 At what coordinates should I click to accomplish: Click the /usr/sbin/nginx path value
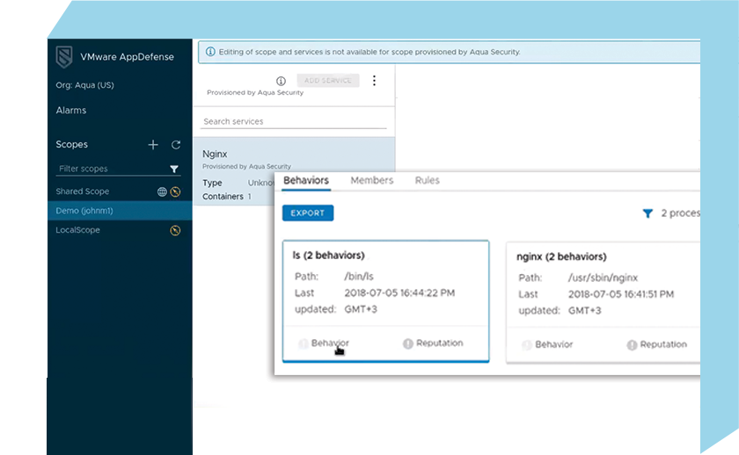click(x=603, y=278)
